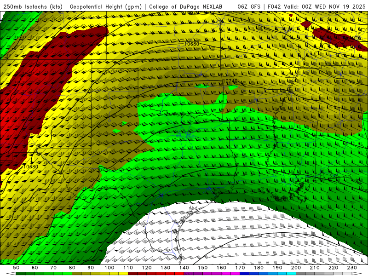
Task: Click the right arrow end of the color bar
Action: coord(357,274)
